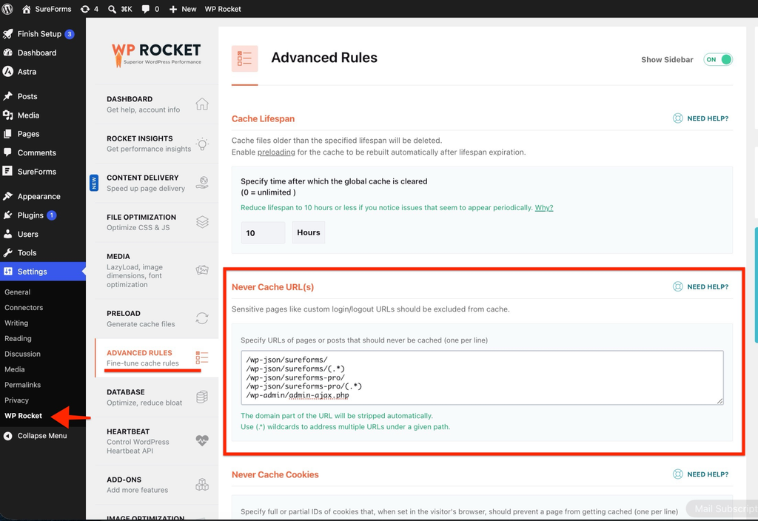Click inside the Never Cache URLs textarea
Viewport: 758px width, 521px height.
point(482,377)
